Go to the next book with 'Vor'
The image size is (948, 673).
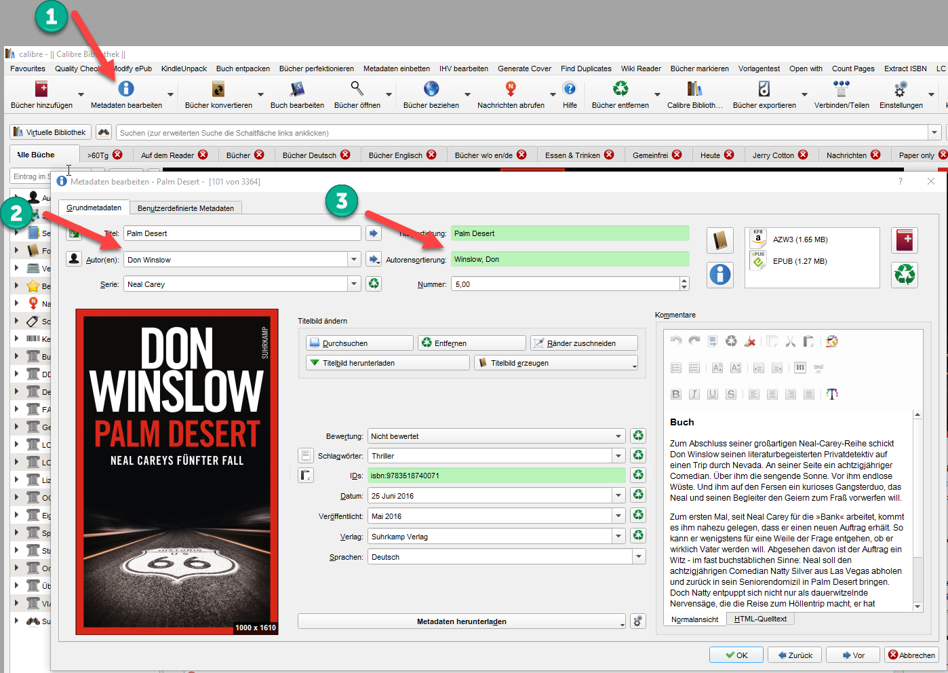853,655
